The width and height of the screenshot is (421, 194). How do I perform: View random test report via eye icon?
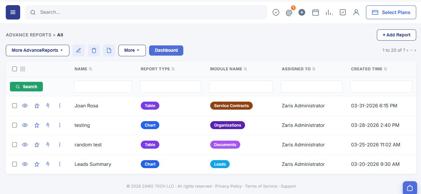(25, 145)
